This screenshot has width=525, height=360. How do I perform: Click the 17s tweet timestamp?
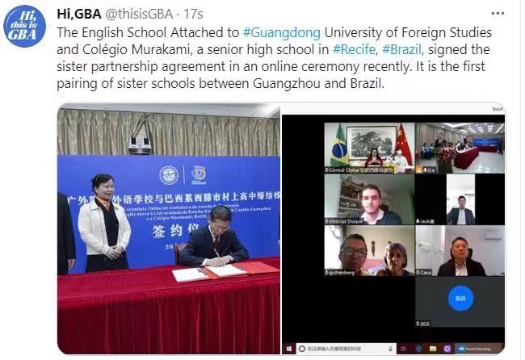click(193, 14)
